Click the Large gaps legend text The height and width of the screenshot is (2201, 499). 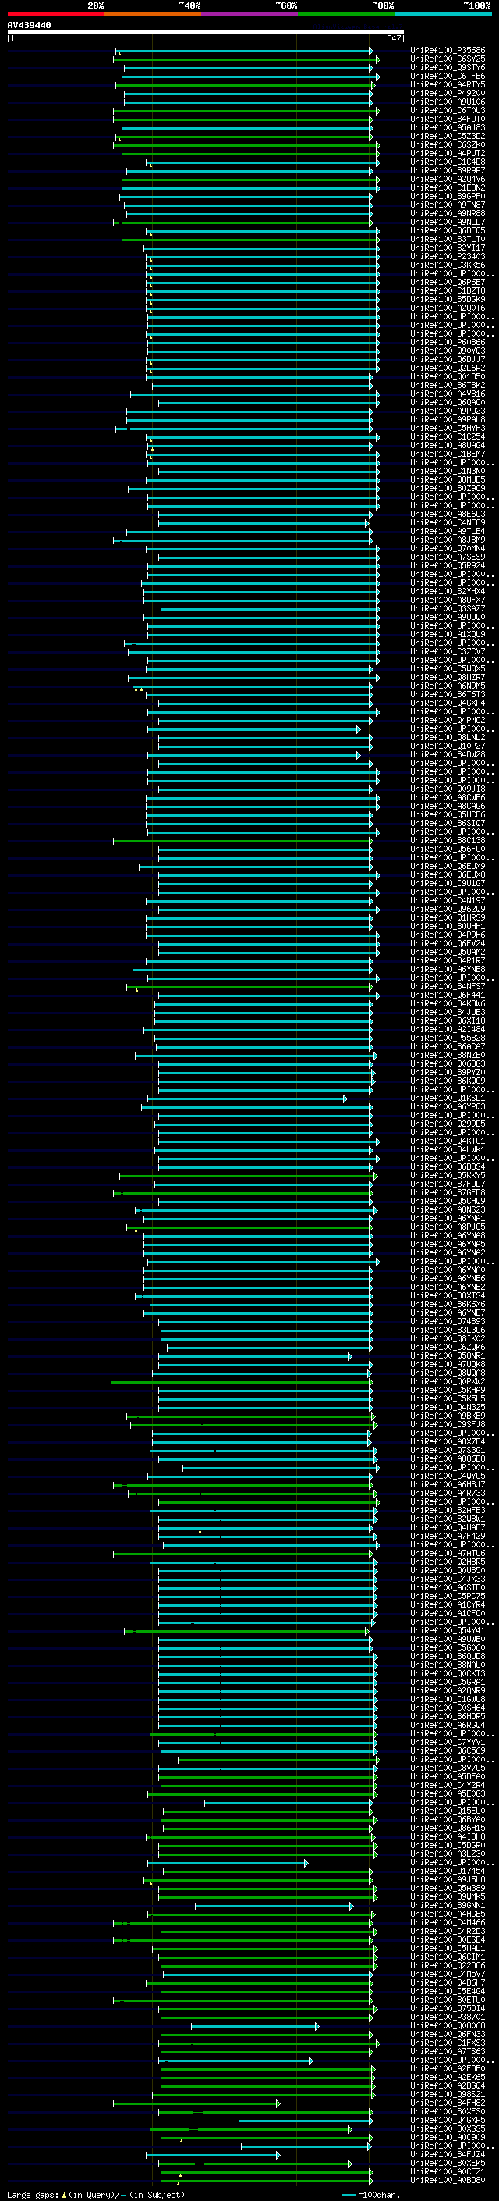[33, 2195]
